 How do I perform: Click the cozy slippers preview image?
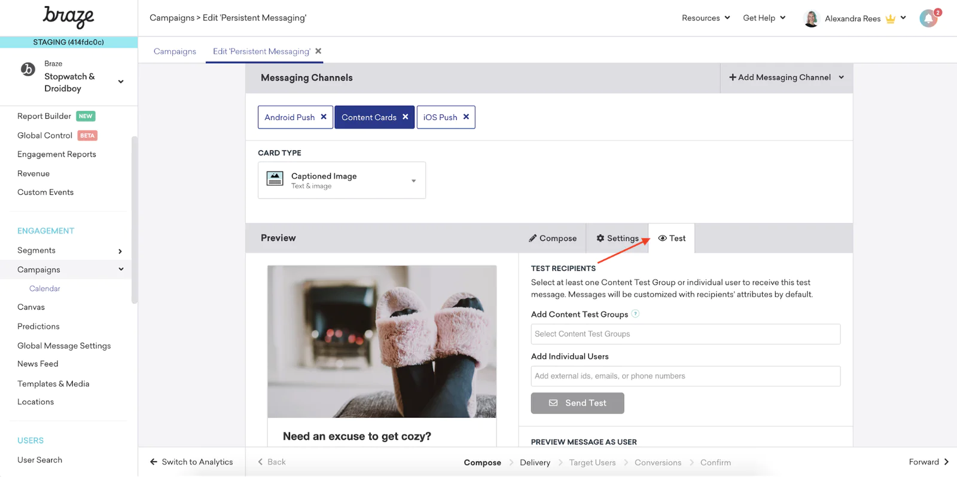tap(382, 341)
